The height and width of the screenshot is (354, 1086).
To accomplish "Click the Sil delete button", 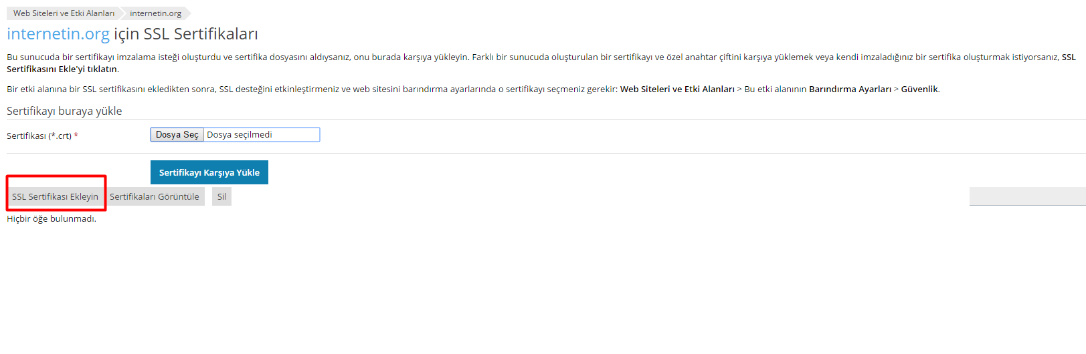I will (221, 196).
